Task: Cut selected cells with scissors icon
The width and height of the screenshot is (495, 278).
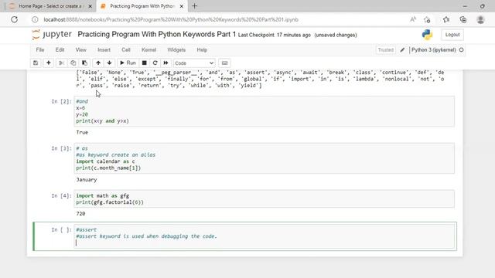Action: point(62,63)
